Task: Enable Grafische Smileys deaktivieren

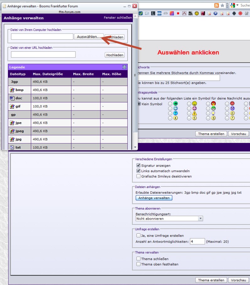Action: pos(138,176)
